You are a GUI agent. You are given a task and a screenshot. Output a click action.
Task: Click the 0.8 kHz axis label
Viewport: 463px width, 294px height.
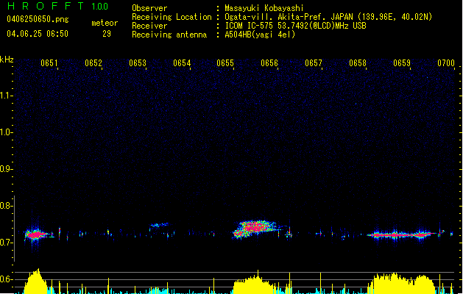(6, 206)
